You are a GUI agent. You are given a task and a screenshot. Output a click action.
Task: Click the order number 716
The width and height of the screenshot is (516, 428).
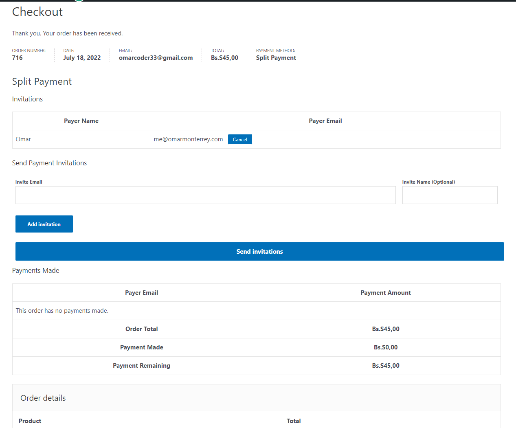click(x=17, y=57)
